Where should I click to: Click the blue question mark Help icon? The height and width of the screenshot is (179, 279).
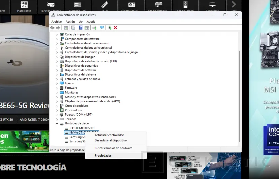[x=81, y=28]
